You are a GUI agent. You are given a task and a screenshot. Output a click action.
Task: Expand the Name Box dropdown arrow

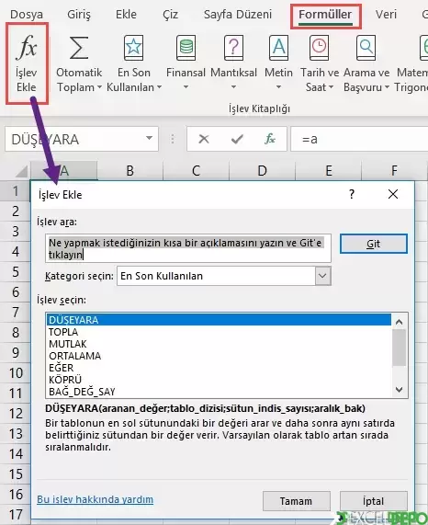tap(149, 138)
